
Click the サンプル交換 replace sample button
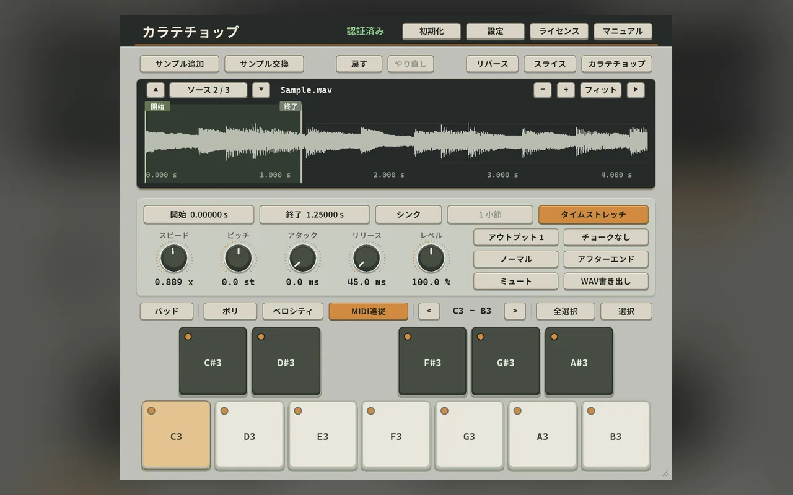pyautogui.click(x=265, y=64)
